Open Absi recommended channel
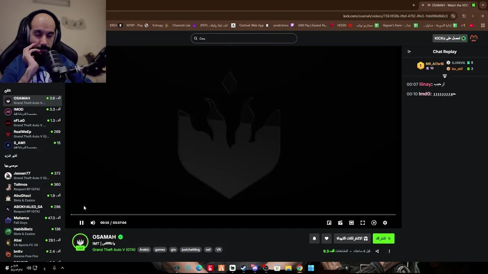Image resolution: width=488 pixels, height=274 pixels. (x=33, y=242)
